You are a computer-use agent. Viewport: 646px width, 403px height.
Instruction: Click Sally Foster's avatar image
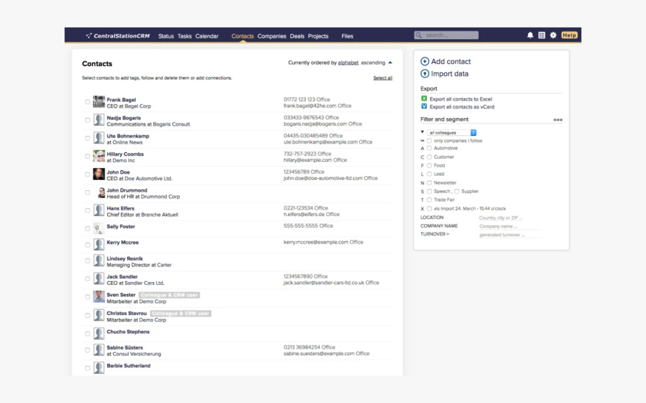pyautogui.click(x=99, y=228)
